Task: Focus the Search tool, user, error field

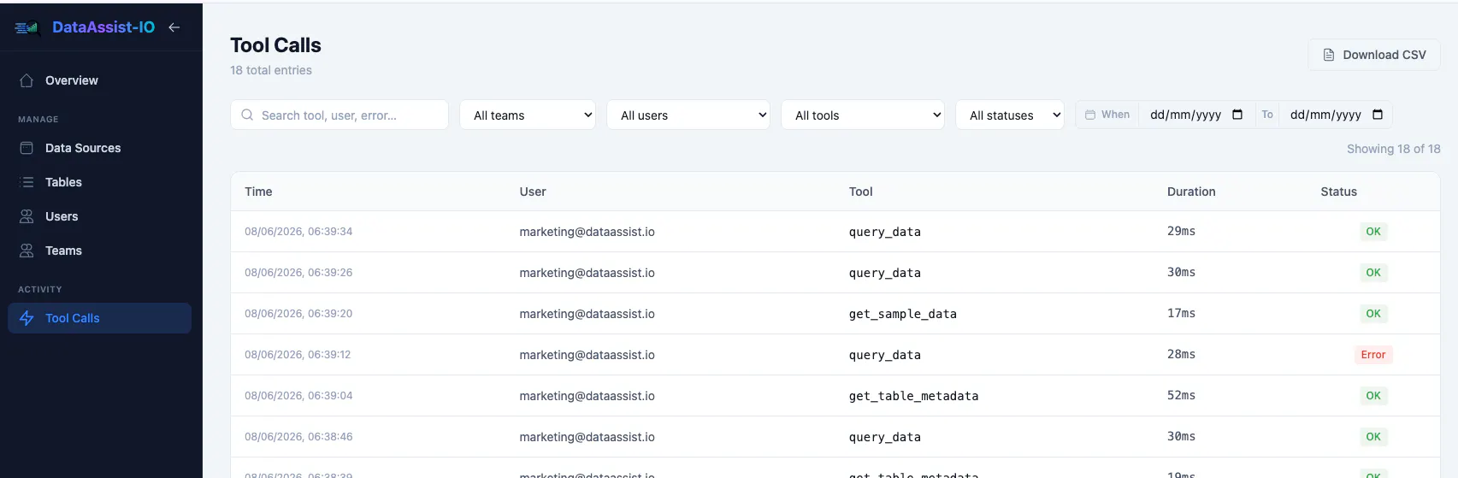Action: click(x=339, y=115)
